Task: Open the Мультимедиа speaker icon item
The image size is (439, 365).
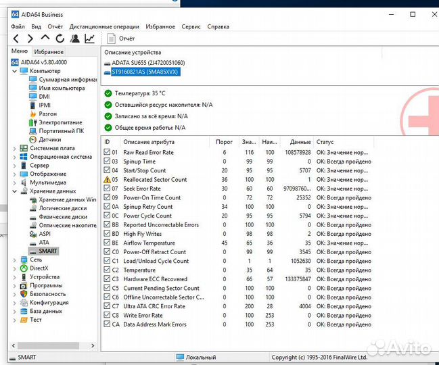Action: coord(24,182)
